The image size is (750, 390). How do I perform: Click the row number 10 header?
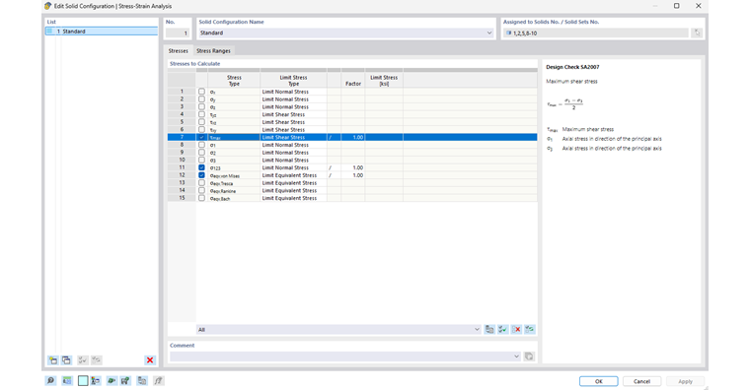coord(182,160)
